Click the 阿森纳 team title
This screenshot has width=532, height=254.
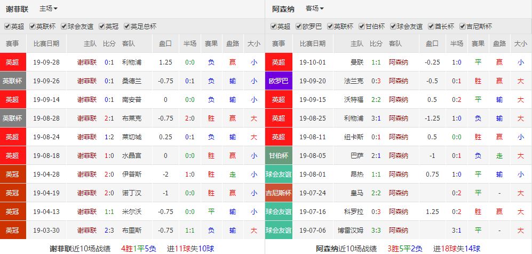coord(283,9)
